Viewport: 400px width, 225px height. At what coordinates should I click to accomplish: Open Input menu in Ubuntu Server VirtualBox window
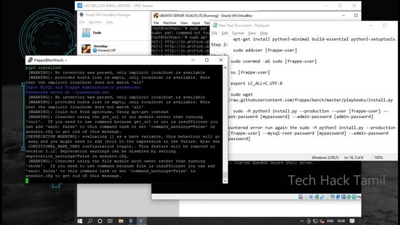(196, 23)
